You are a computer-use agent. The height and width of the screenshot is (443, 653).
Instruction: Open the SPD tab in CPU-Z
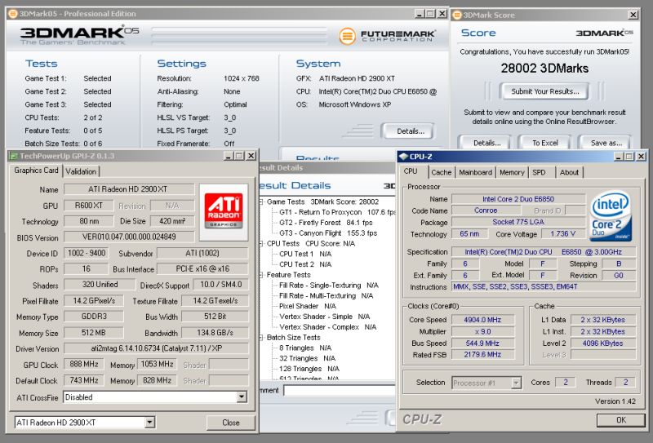tap(539, 172)
